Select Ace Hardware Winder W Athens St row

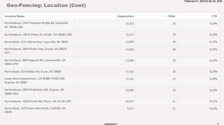click(x=38, y=35)
